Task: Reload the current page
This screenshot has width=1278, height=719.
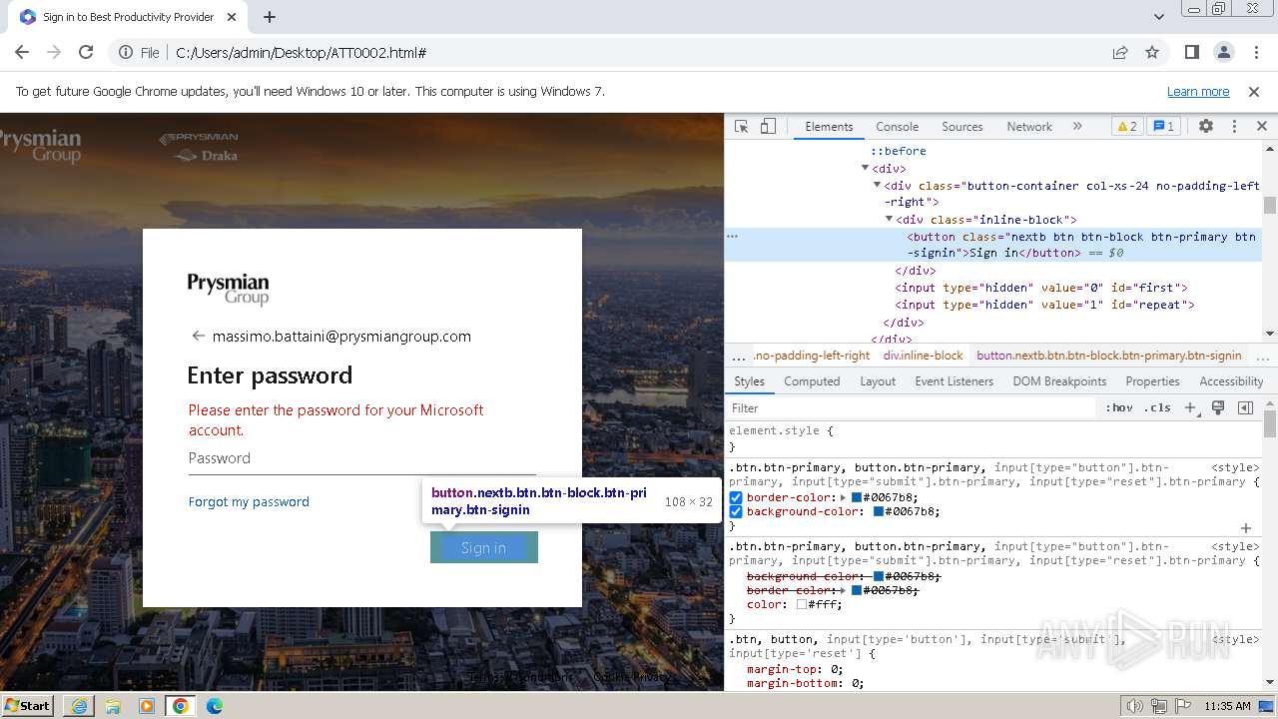Action: [86, 52]
